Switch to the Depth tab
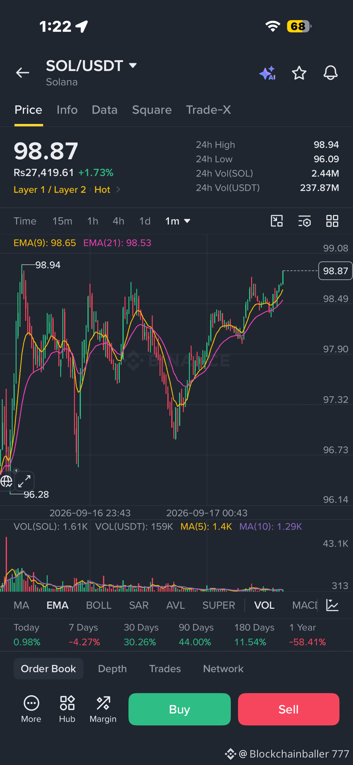The image size is (353, 765). [x=112, y=669]
